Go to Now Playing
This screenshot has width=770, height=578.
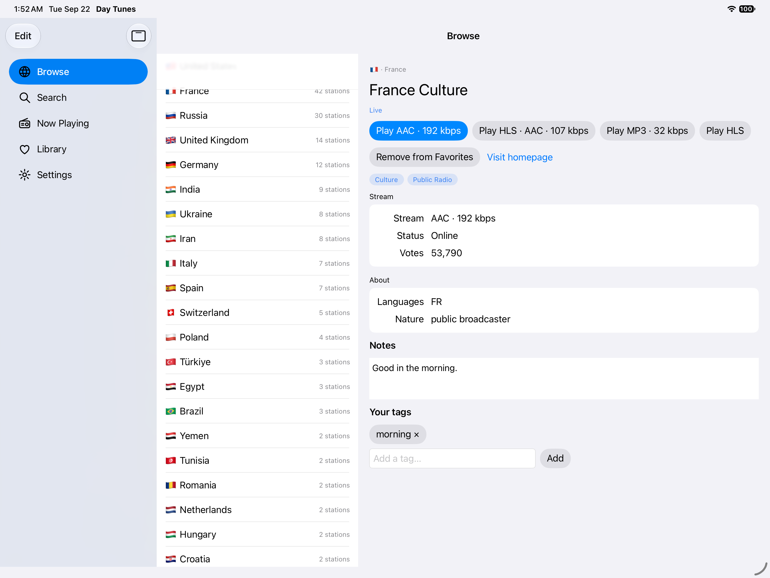(78, 123)
